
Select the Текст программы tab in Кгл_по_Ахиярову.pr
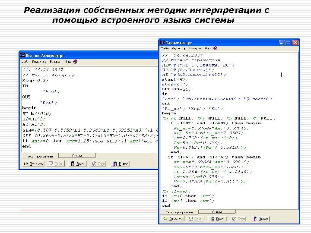click(x=40, y=156)
